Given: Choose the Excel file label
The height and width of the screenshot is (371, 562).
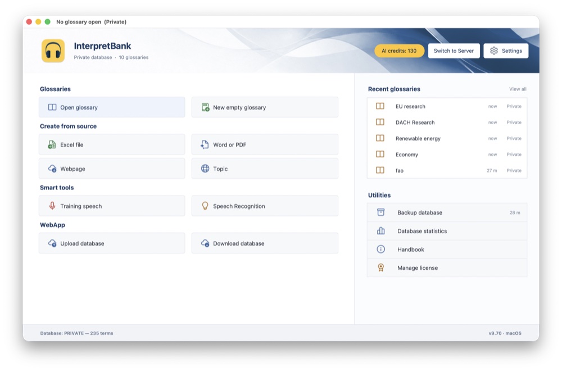Looking at the screenshot, I should coord(72,144).
